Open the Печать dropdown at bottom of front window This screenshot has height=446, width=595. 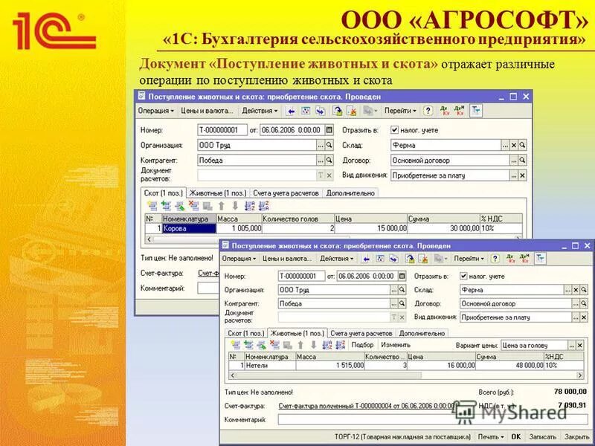pos(490,437)
